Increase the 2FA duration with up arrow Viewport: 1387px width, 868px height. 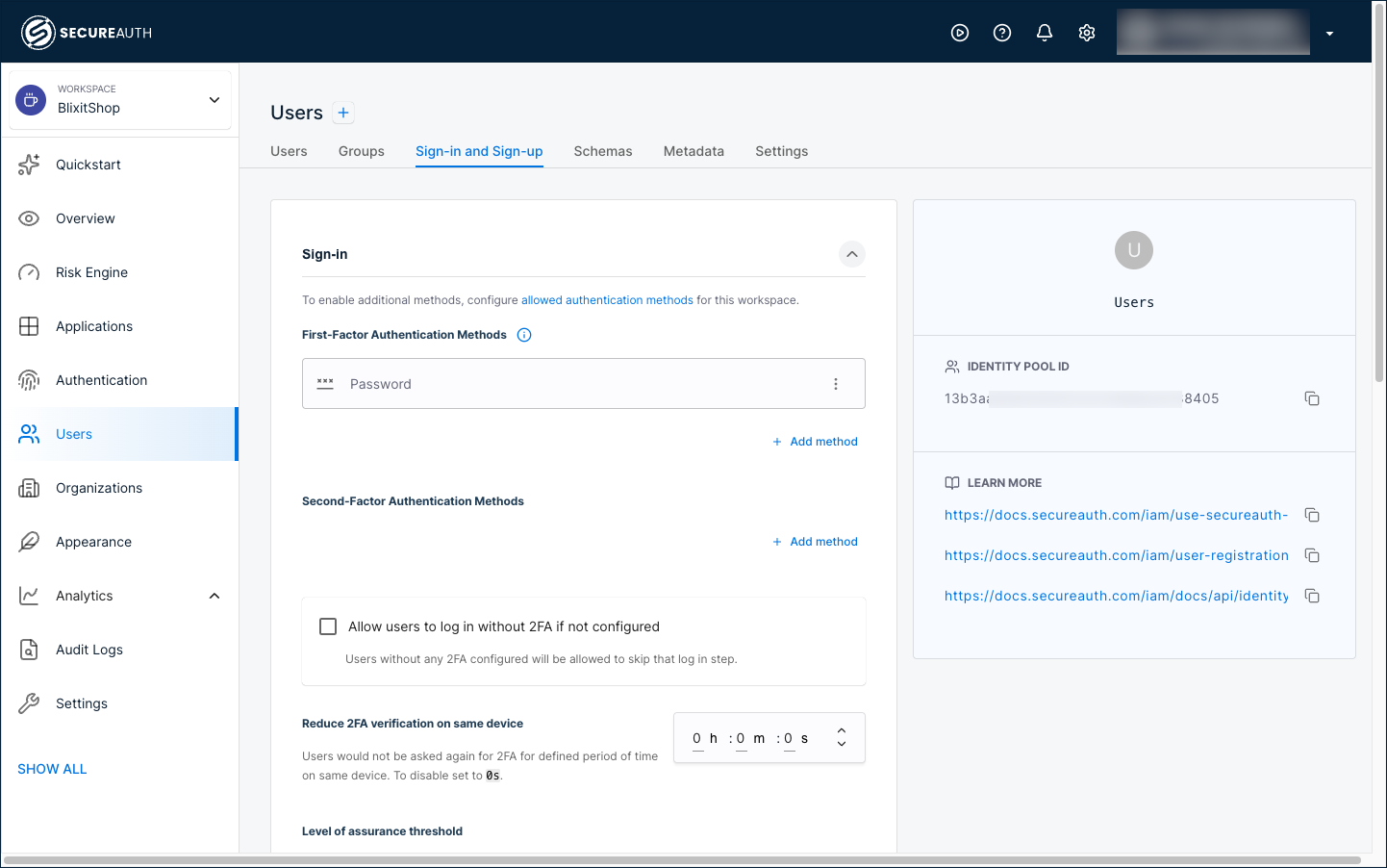pos(842,731)
